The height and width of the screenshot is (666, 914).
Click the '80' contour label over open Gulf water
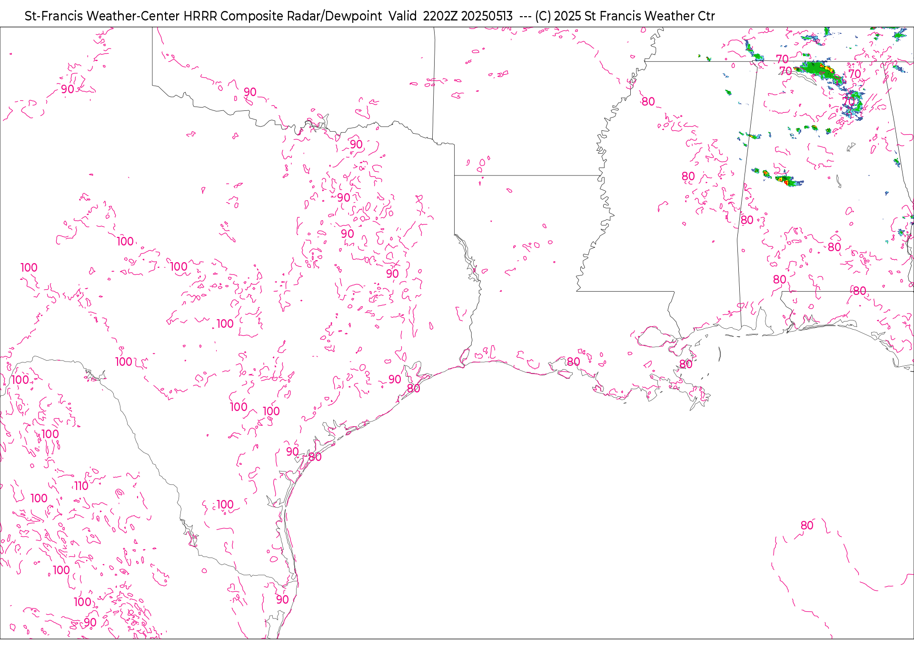click(807, 525)
